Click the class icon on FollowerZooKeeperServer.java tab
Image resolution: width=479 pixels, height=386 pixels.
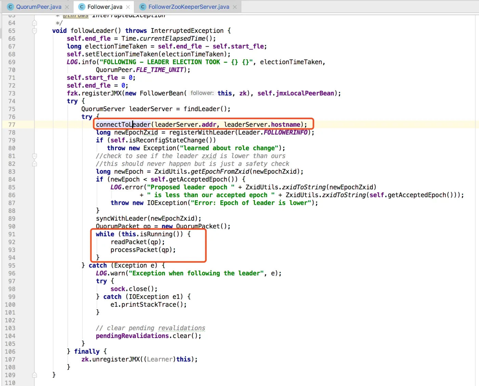(x=143, y=7)
